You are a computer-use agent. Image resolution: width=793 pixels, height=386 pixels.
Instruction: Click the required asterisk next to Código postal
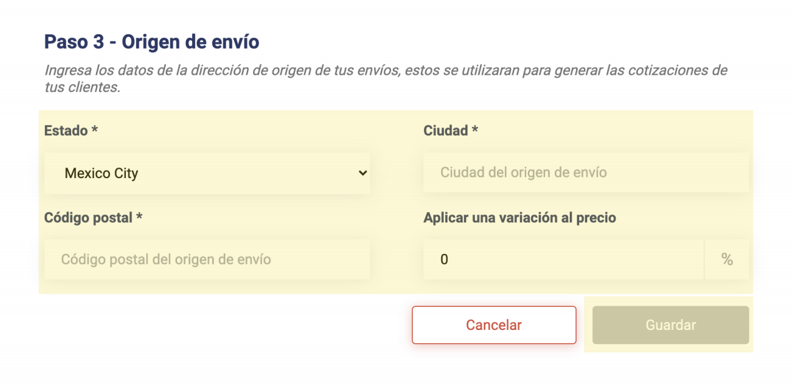pyautogui.click(x=140, y=217)
